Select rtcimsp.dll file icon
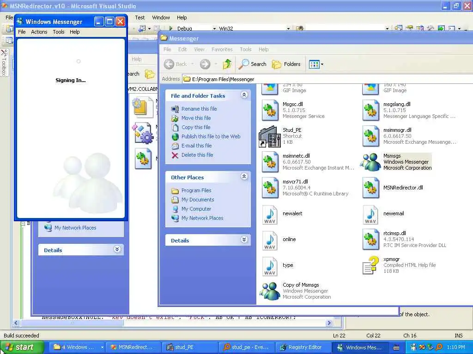Viewport: 473px width, 354px height. click(x=371, y=239)
